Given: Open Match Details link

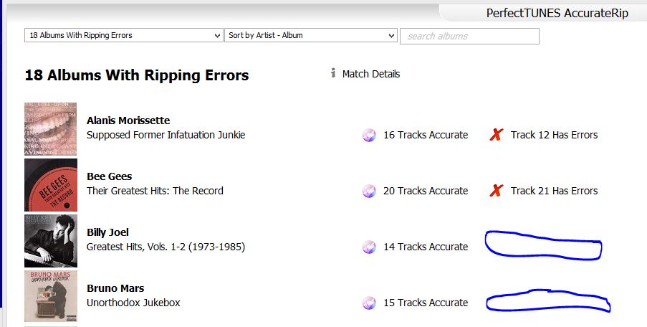Looking at the screenshot, I should pos(370,74).
